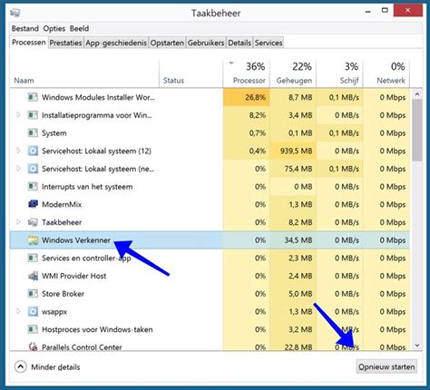Switch to the Gebruikers tab
The height and width of the screenshot is (390, 430).
click(x=206, y=43)
